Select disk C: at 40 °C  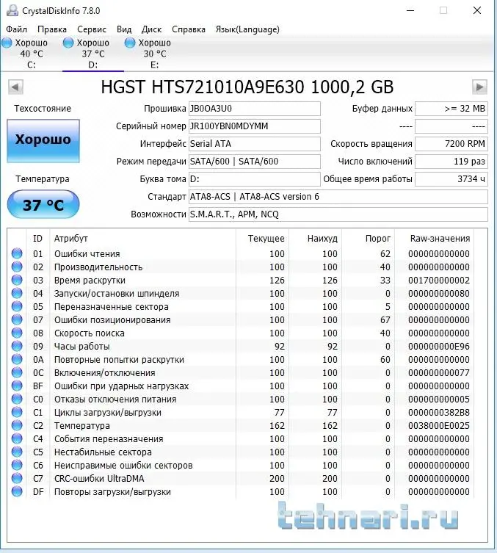[31, 54]
